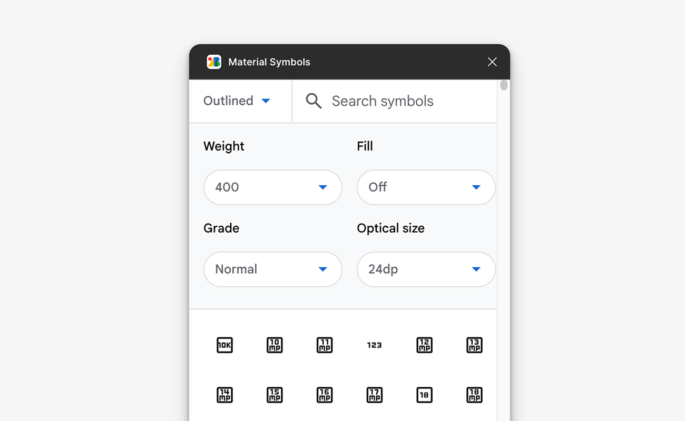Click the Grade label

(221, 228)
